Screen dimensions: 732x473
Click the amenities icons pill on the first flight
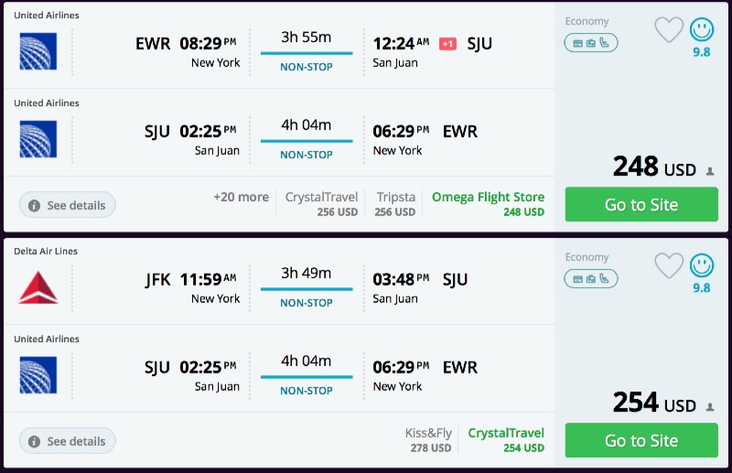pyautogui.click(x=591, y=42)
